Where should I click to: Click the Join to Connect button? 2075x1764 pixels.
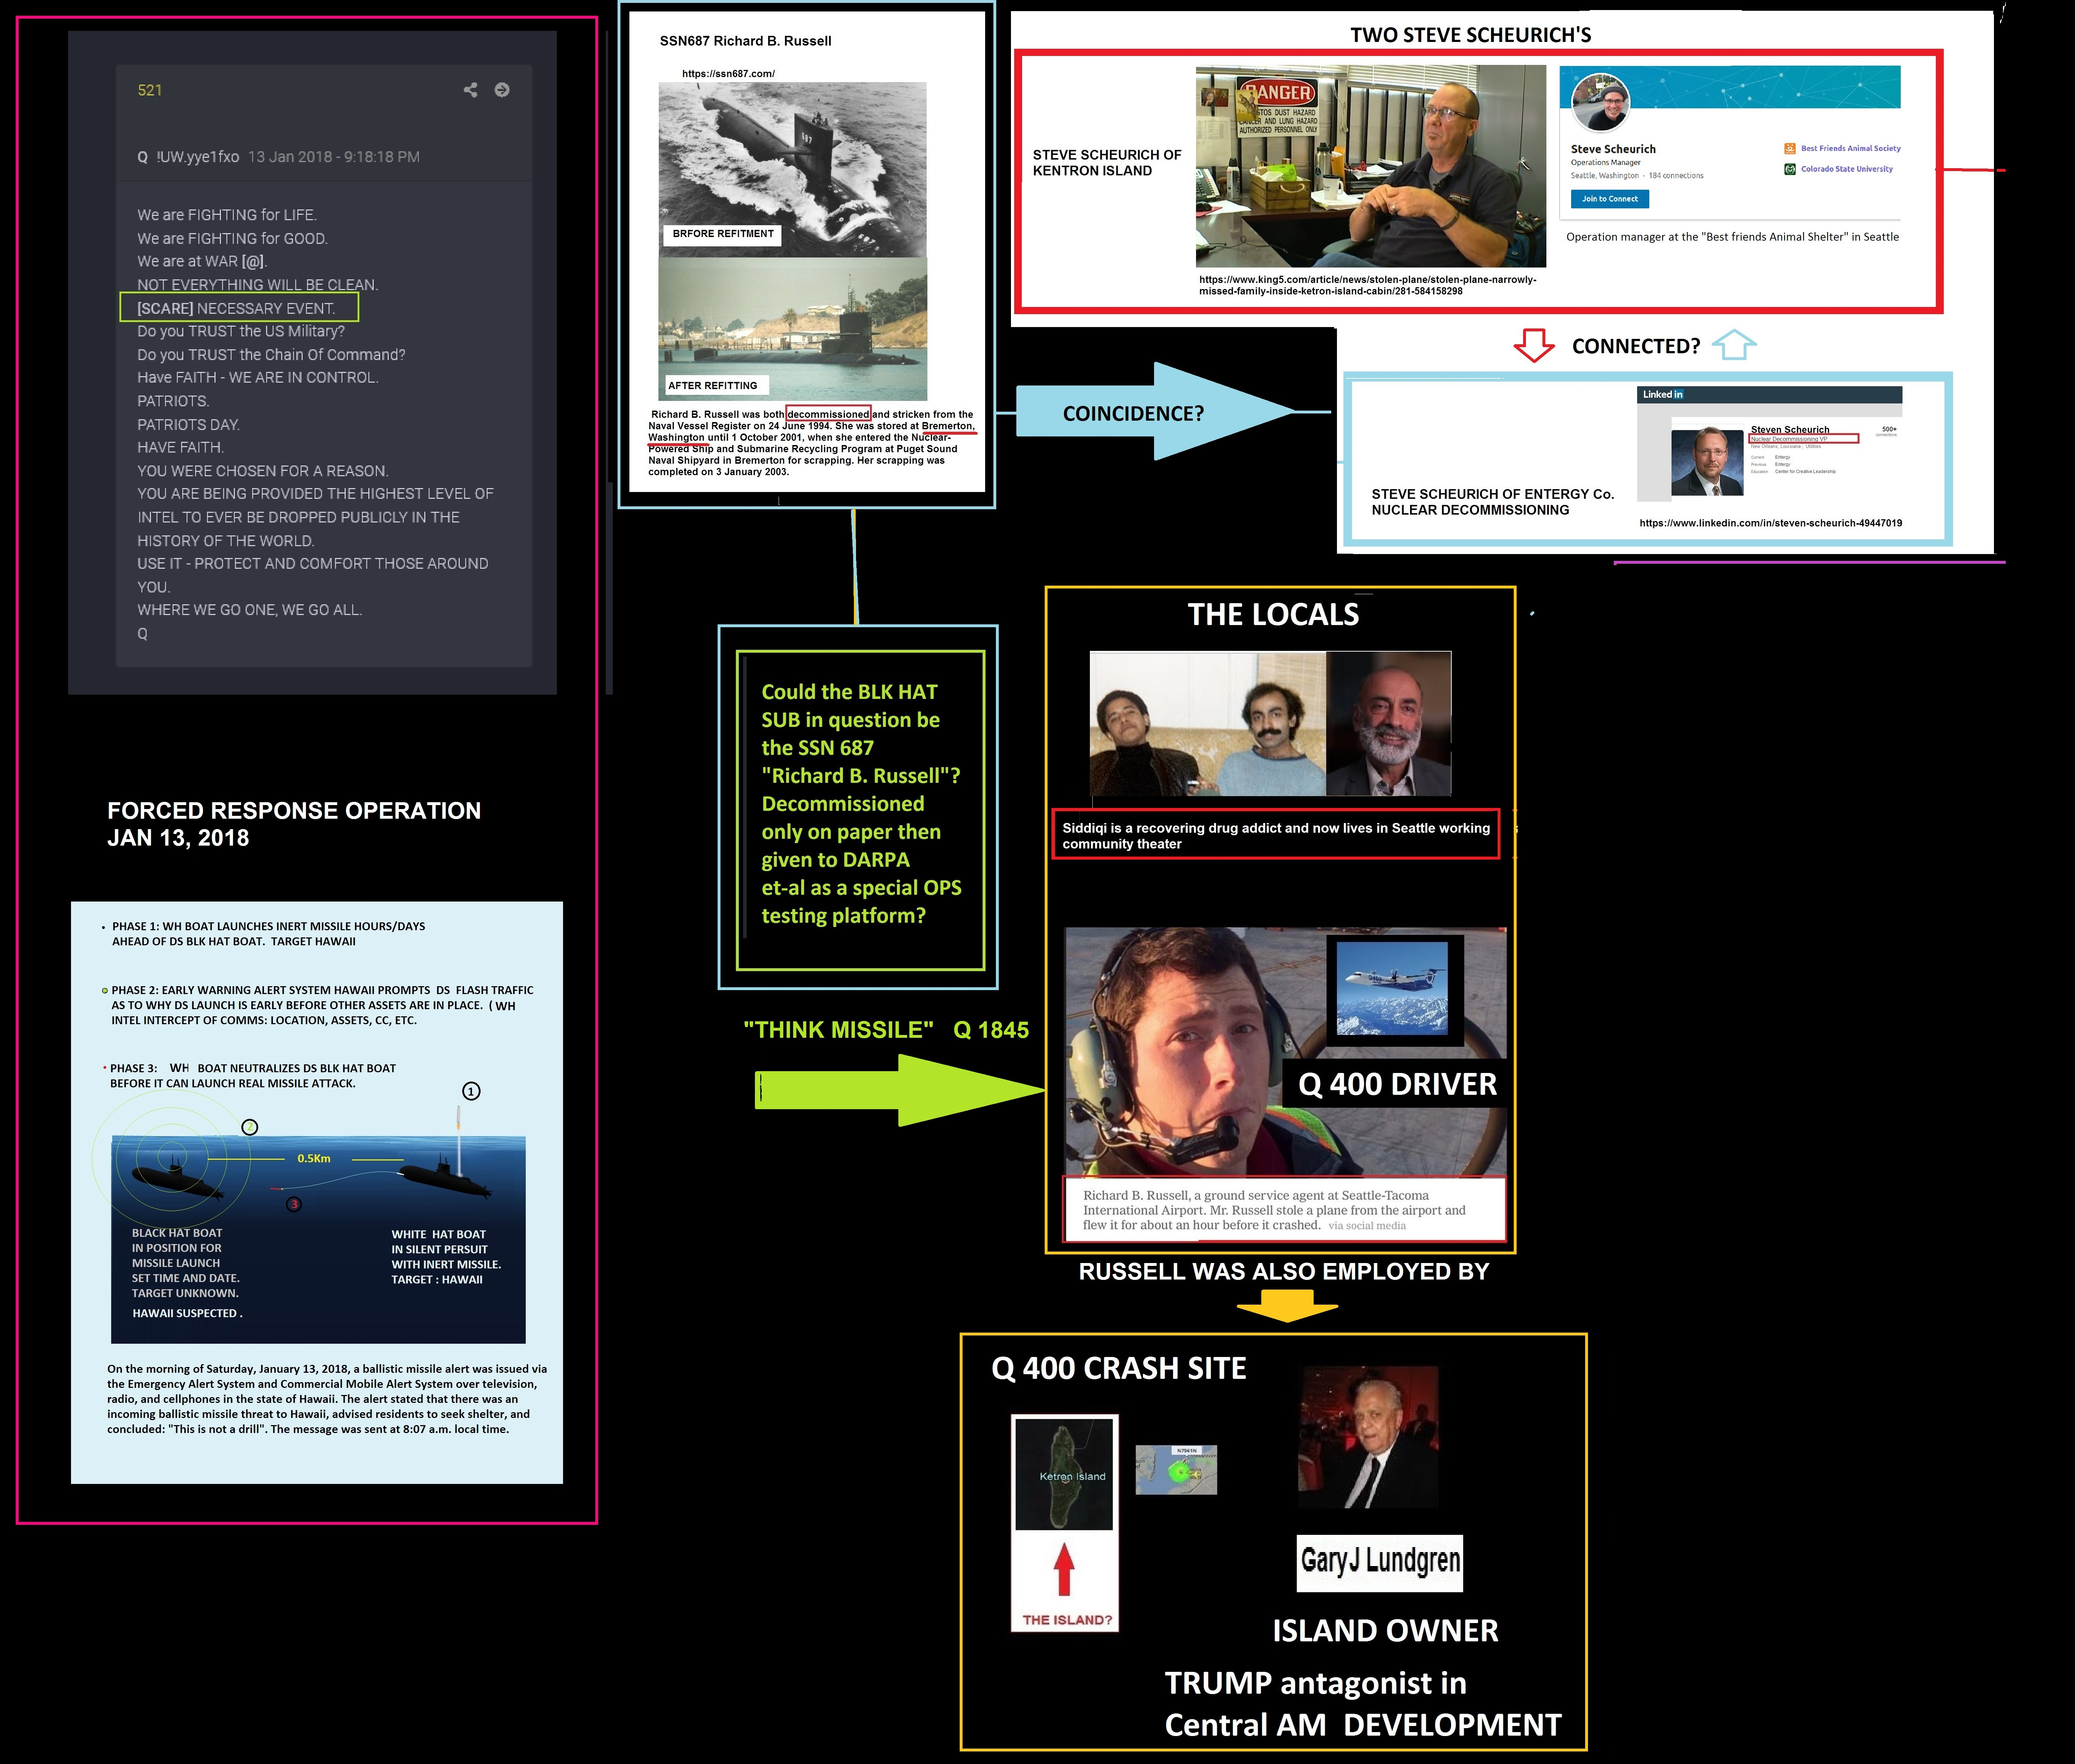click(1609, 199)
